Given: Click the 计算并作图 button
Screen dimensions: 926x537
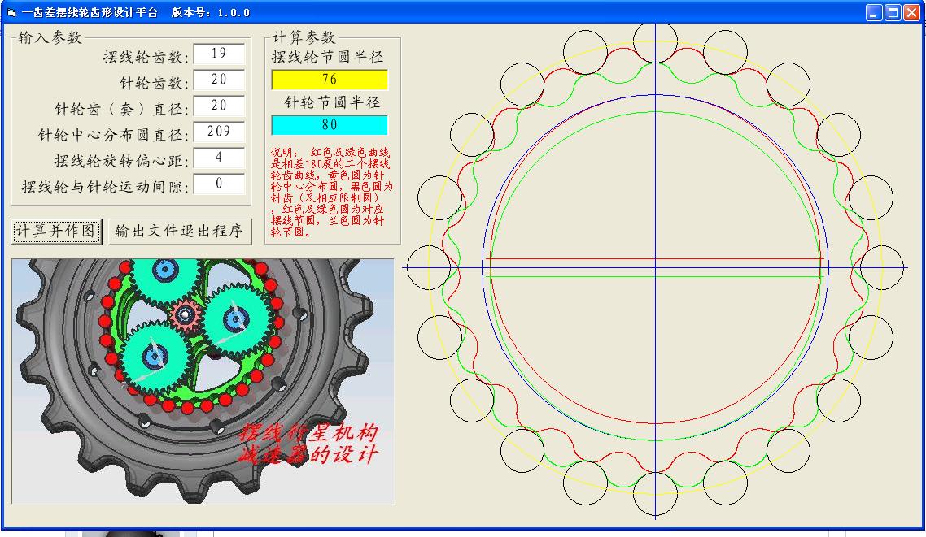Looking at the screenshot, I should click(56, 231).
